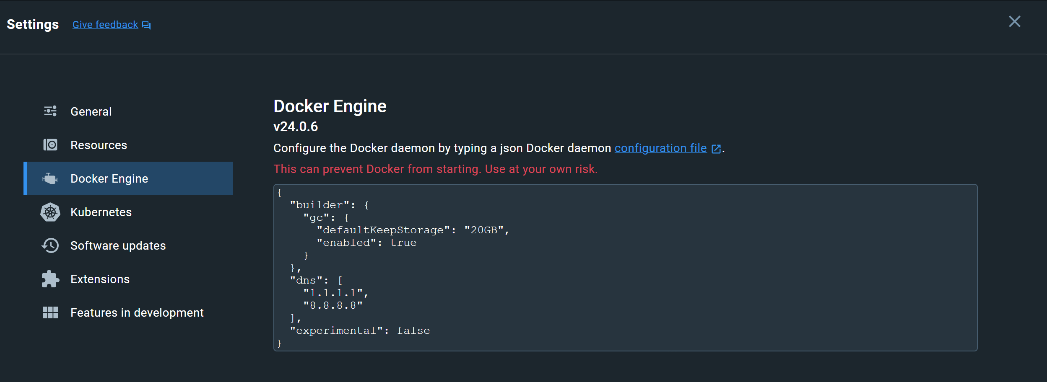Close the Settings panel
1047x382 pixels.
coord(1014,21)
